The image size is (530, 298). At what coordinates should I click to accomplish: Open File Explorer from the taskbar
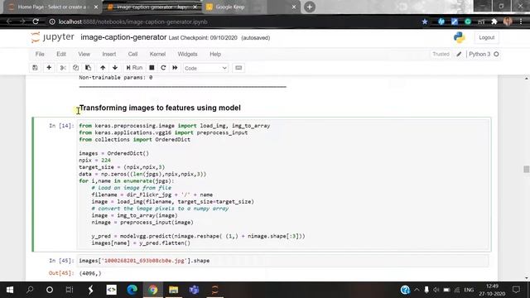click(x=173, y=290)
